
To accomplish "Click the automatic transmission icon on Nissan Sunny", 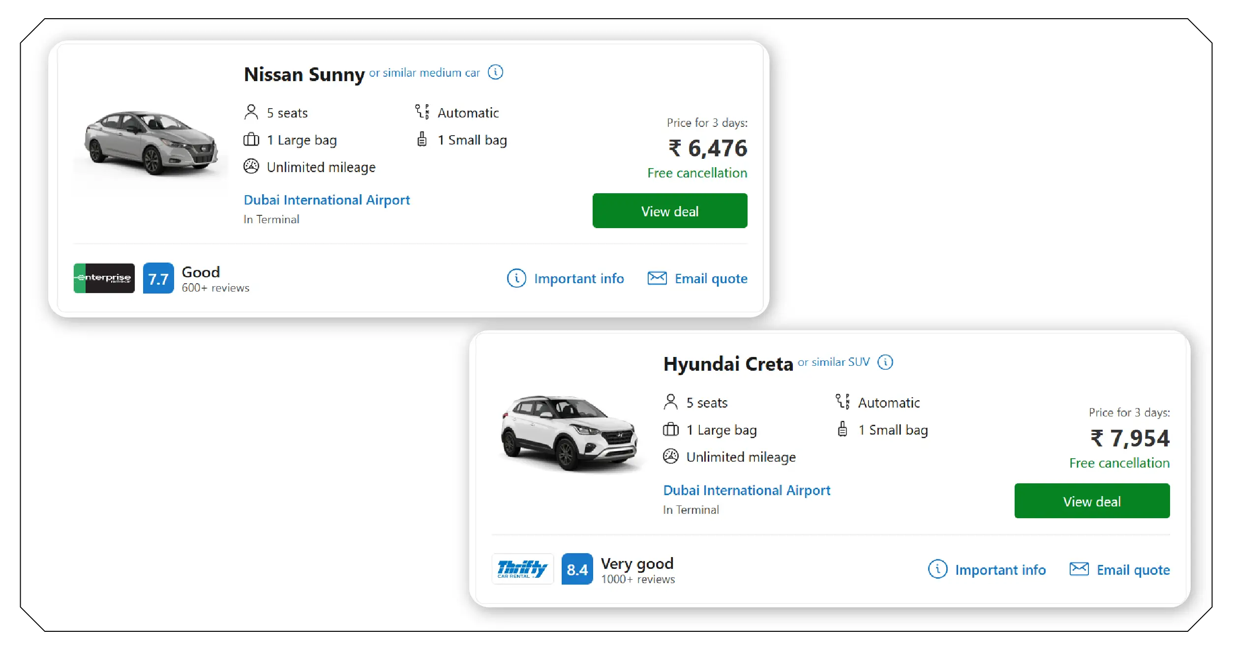I will pyautogui.click(x=421, y=112).
